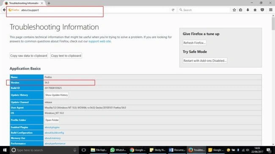Show bookmarks list icon in toolbar
The width and height of the screenshot is (275, 154).
tap(241, 10)
